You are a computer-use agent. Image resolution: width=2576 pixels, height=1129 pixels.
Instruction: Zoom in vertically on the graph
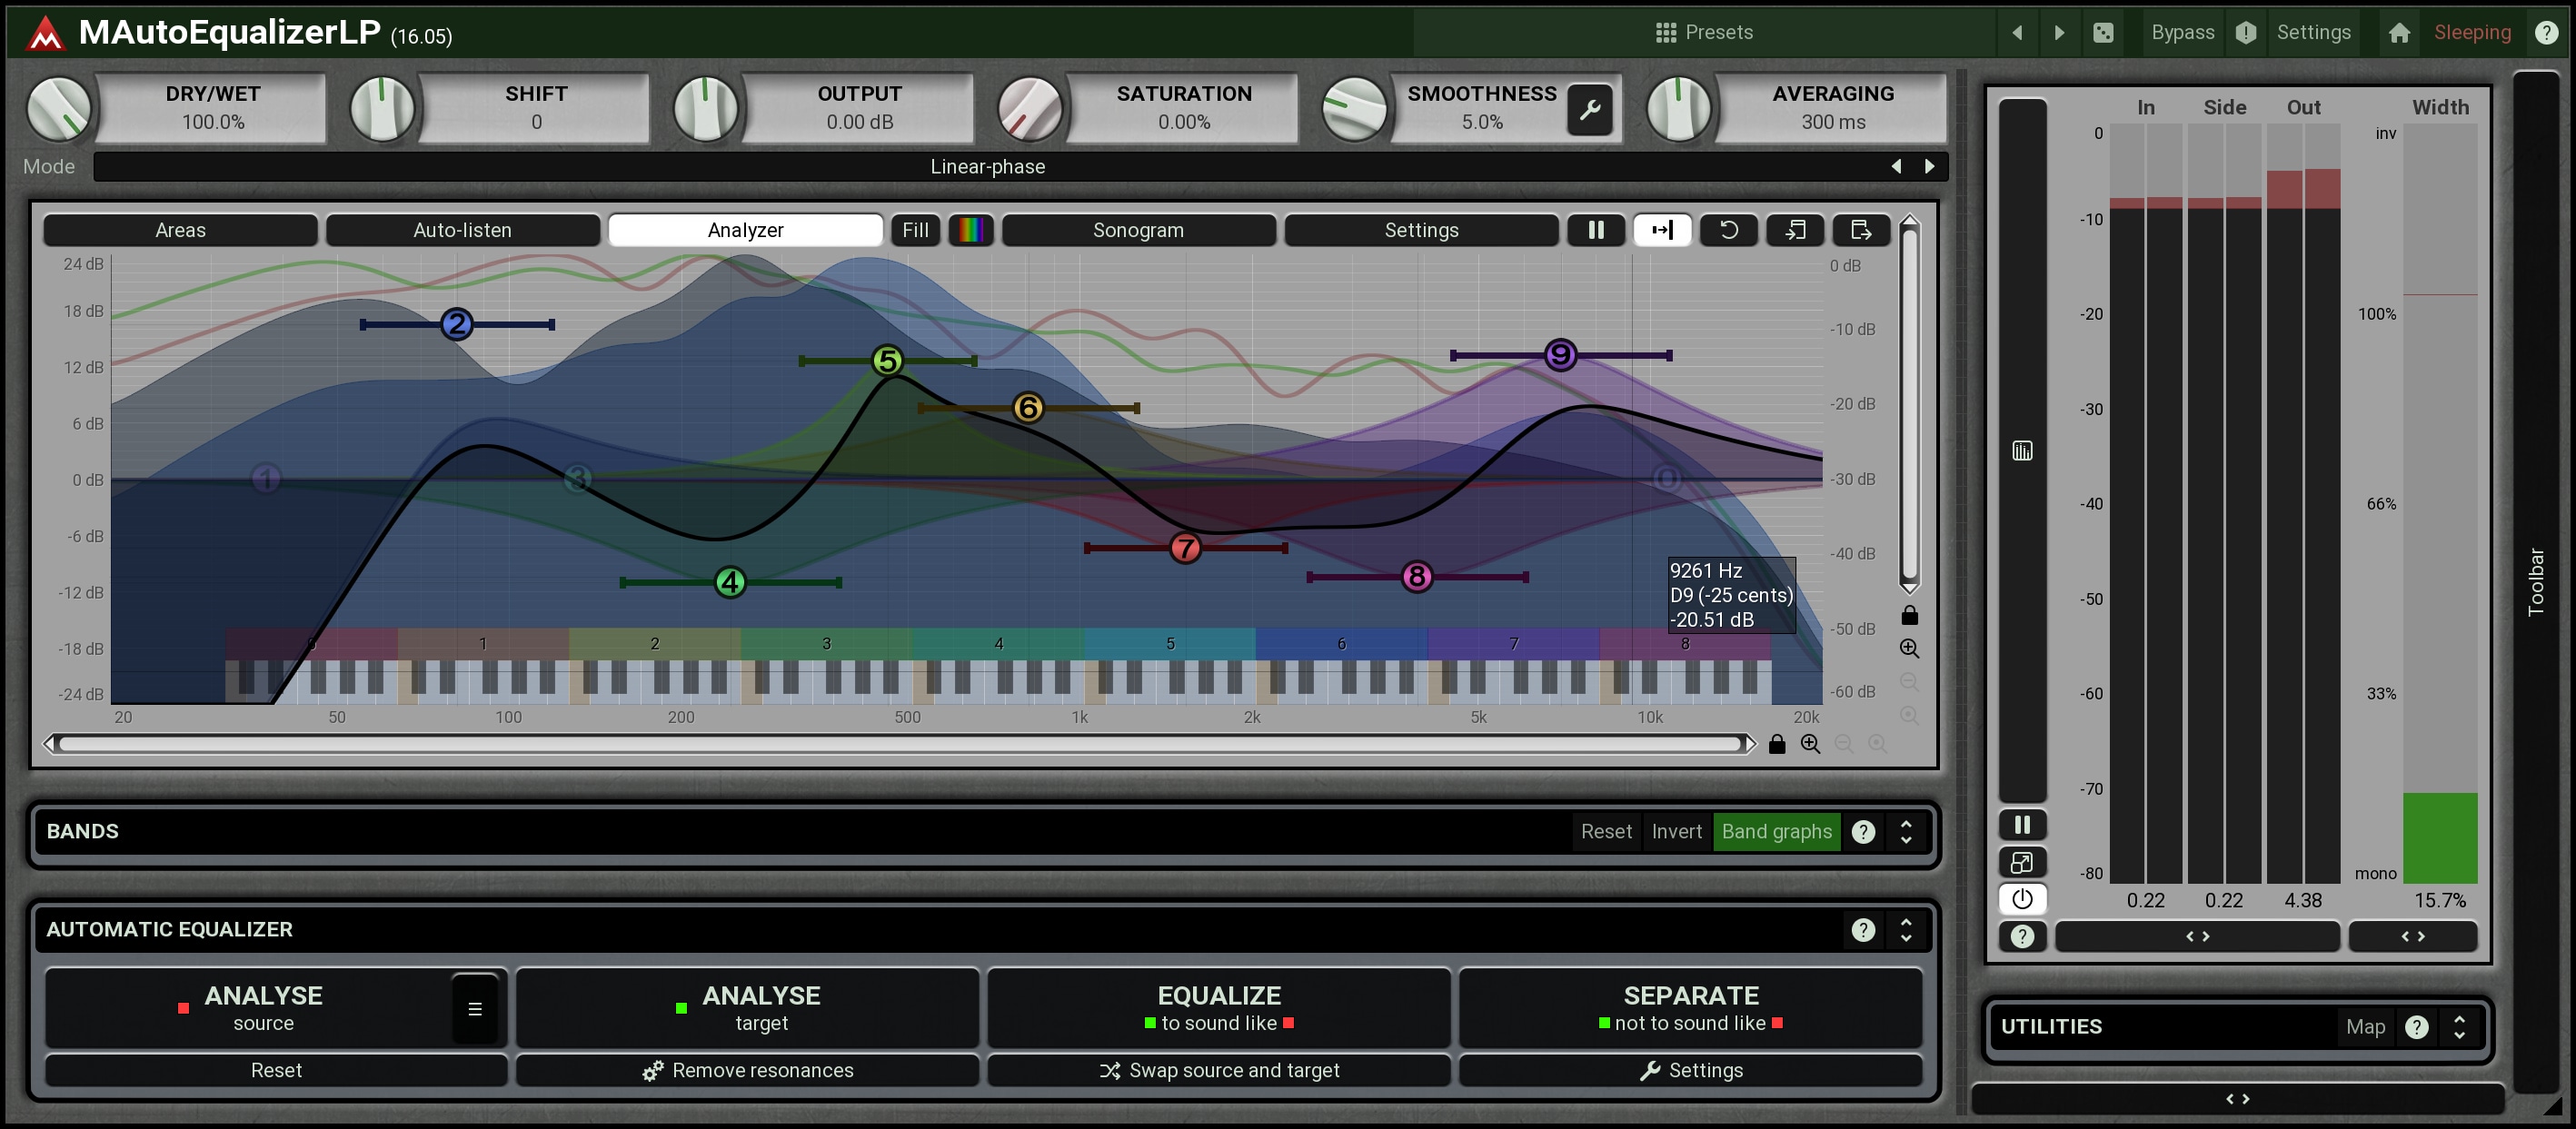(1909, 648)
